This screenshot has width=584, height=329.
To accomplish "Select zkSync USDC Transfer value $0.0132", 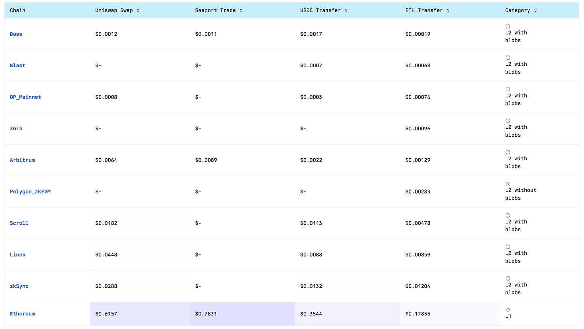I will point(311,286).
